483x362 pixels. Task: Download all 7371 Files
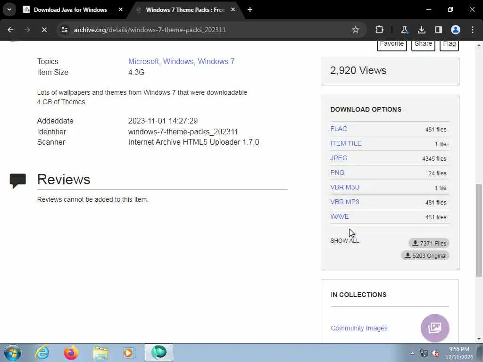[429, 243]
